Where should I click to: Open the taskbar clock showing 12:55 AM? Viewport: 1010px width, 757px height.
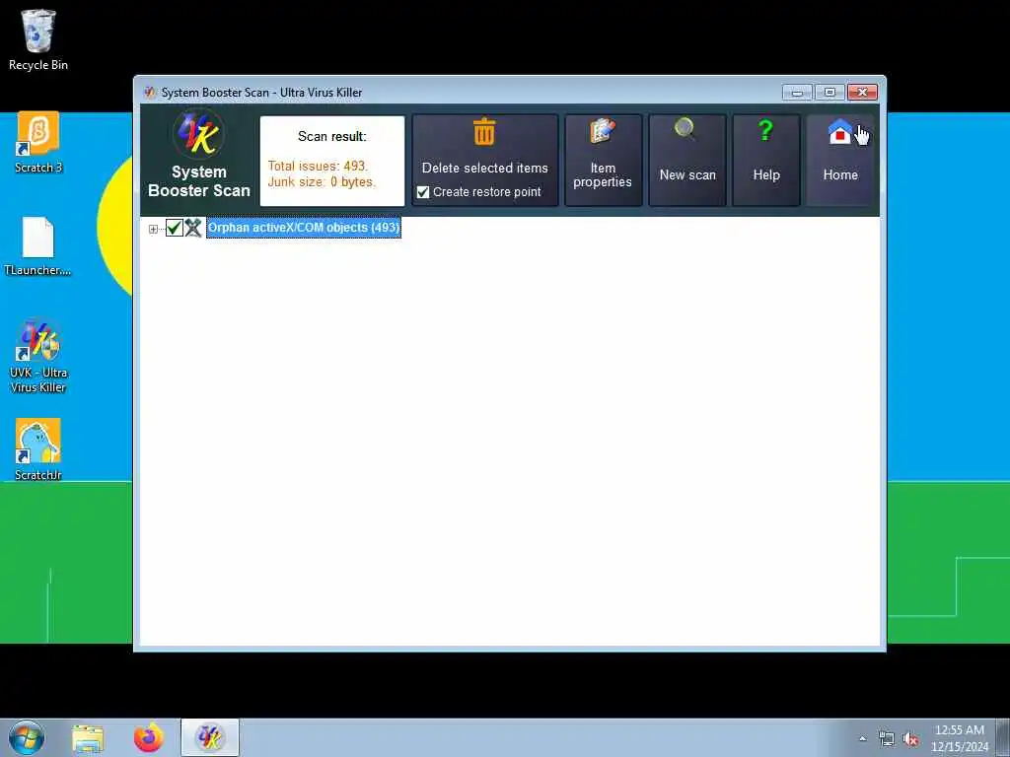[x=960, y=738]
